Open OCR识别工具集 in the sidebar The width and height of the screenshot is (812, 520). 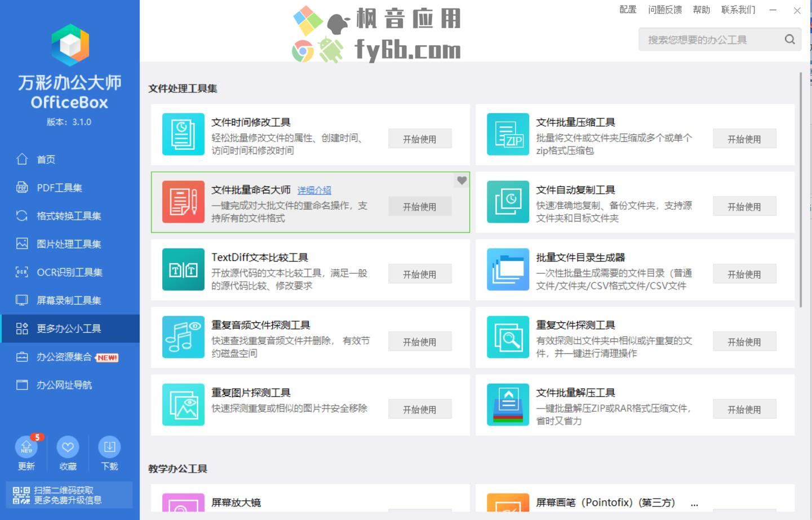(70, 272)
